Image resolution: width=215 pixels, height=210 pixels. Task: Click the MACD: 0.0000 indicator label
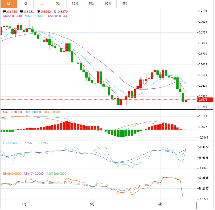[12, 112]
